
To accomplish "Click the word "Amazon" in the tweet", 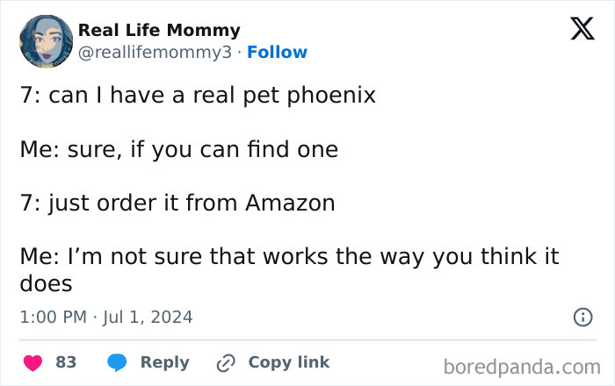I will point(290,203).
